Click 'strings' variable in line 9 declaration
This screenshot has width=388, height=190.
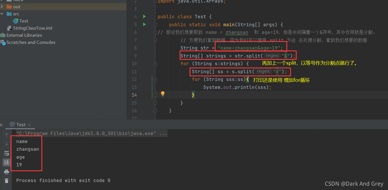coord(216,56)
